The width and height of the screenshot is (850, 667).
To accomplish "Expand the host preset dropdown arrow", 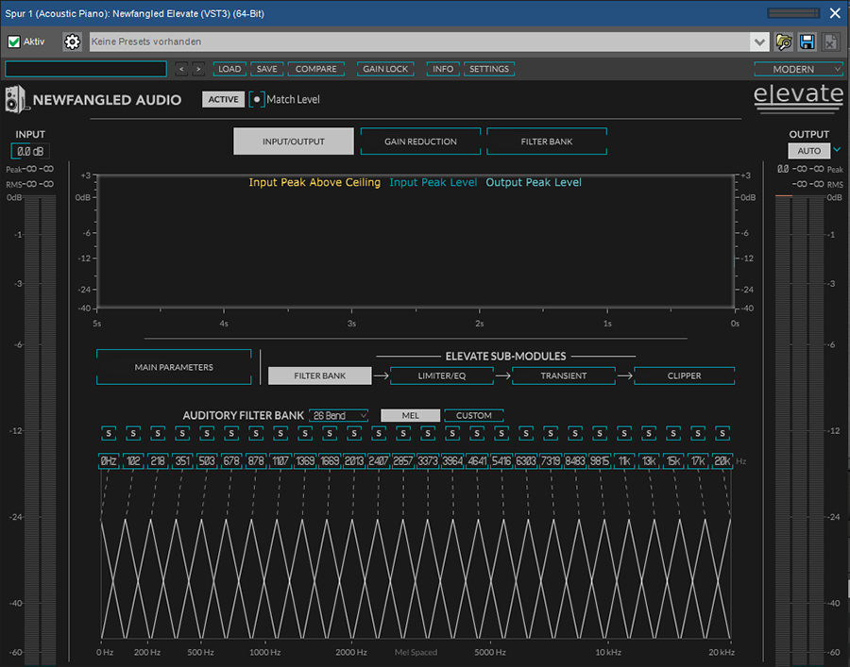I will click(760, 42).
